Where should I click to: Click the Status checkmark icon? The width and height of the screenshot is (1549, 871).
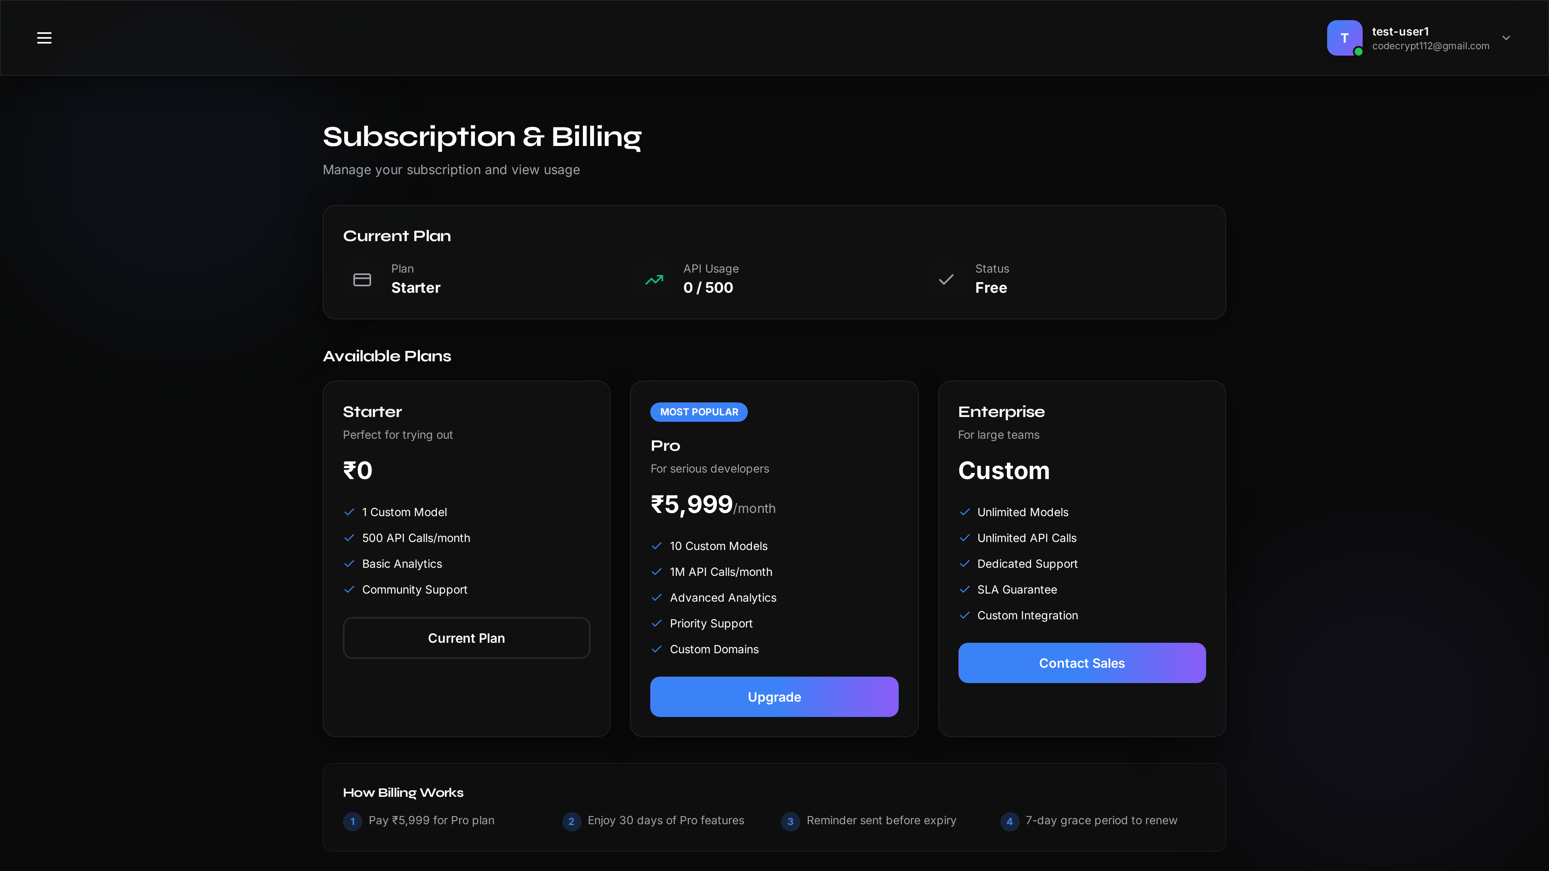pyautogui.click(x=946, y=279)
